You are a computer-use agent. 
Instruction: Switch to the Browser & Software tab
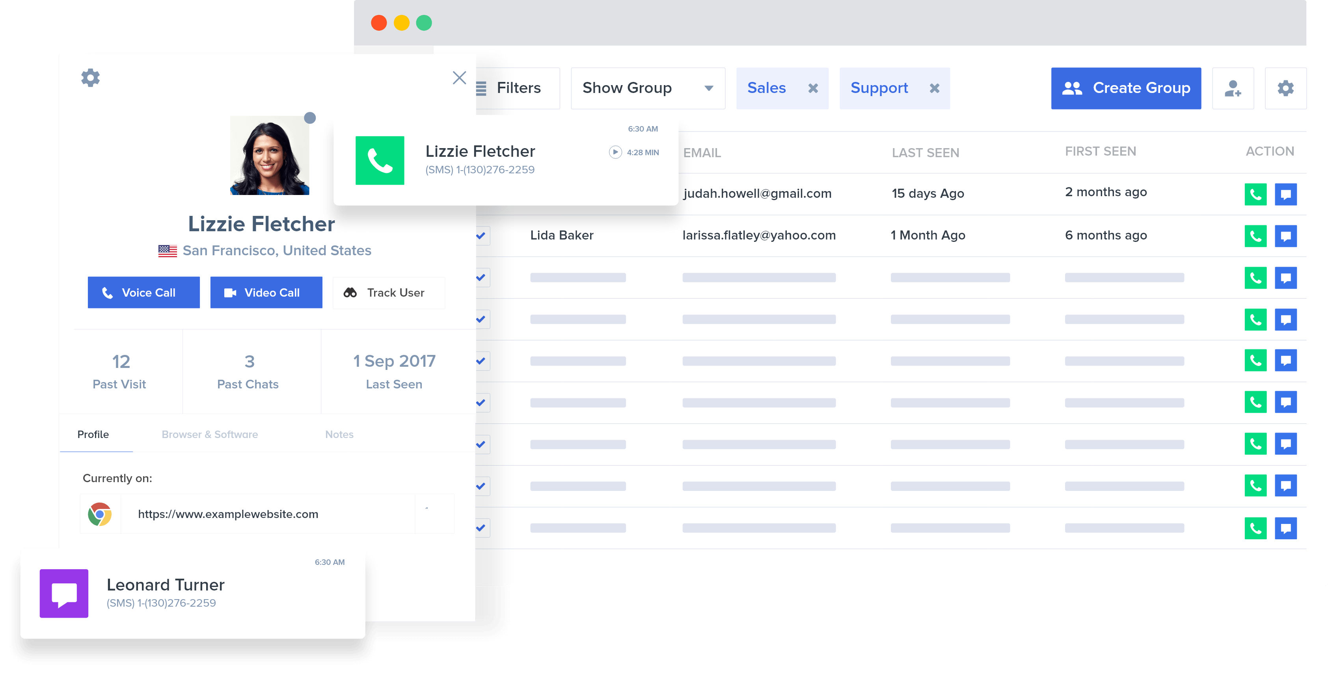click(x=210, y=434)
